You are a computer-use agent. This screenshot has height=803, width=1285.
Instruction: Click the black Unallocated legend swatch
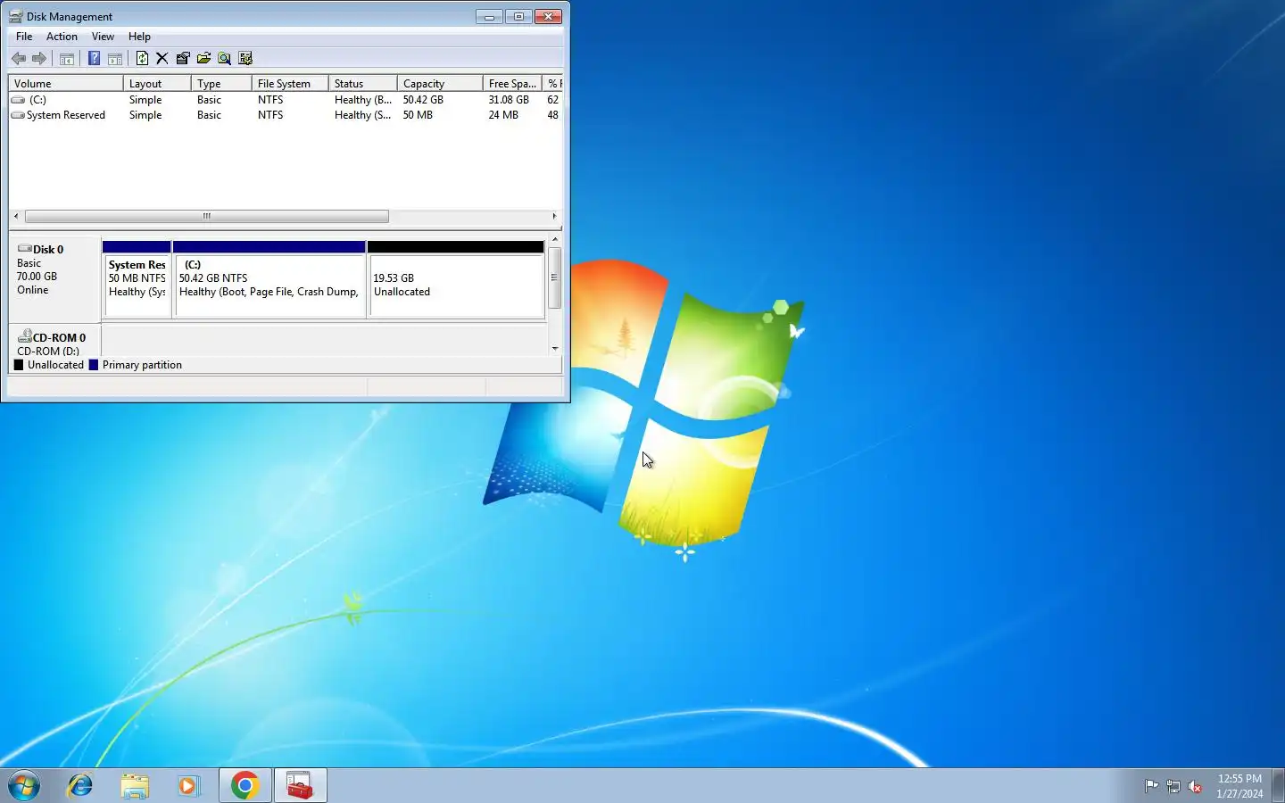tap(19, 365)
